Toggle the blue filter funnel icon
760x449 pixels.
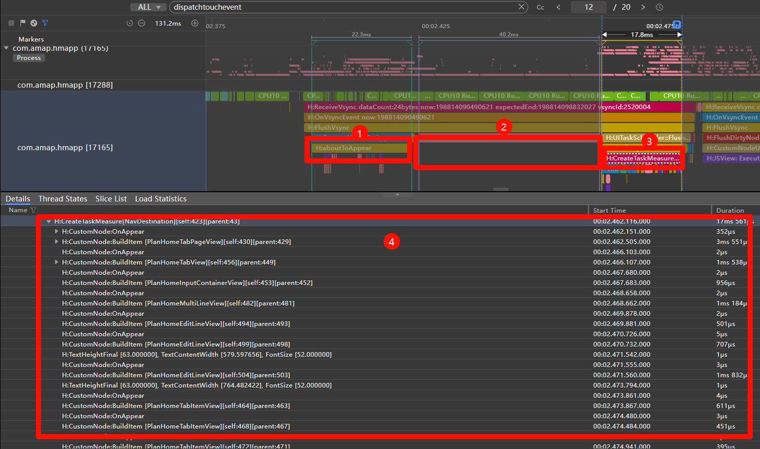click(x=45, y=23)
